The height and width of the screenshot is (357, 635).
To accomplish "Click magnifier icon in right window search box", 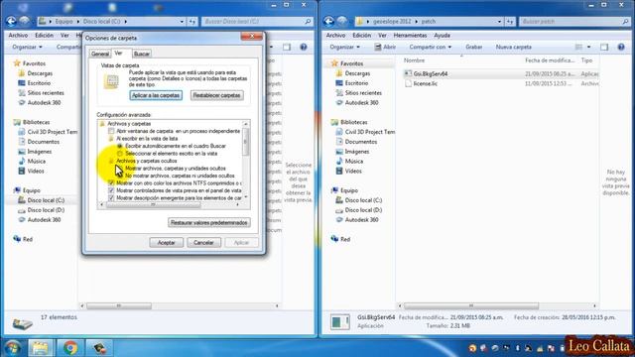I will click(x=625, y=21).
